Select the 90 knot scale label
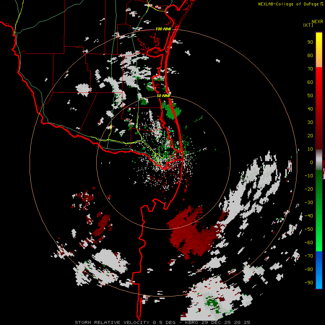The width and height of the screenshot is (325, 325). [x=310, y=42]
